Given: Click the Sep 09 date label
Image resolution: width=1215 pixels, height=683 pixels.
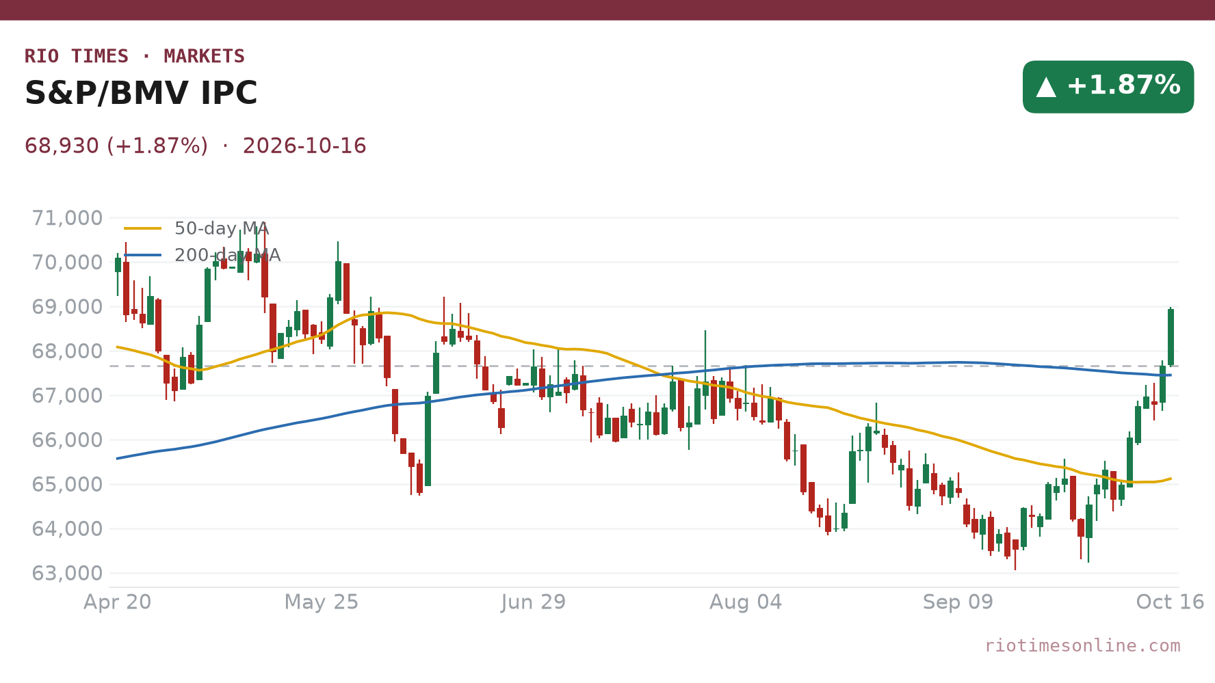Looking at the screenshot, I should 958,602.
